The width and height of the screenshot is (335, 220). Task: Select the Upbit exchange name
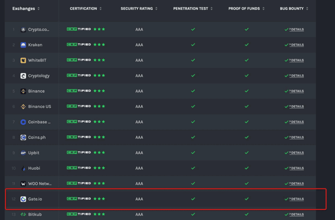pyautogui.click(x=34, y=153)
